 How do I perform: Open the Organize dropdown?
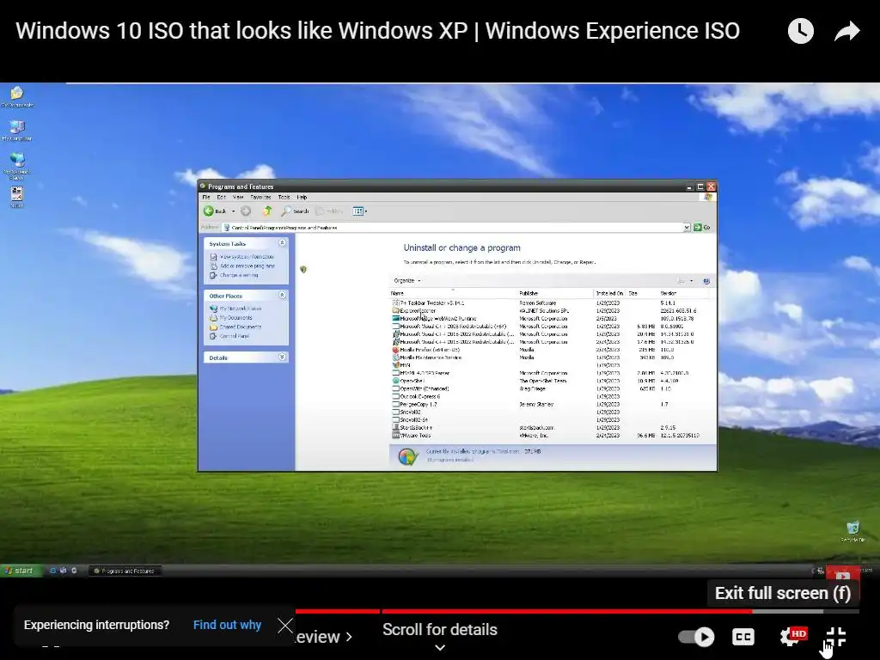click(x=407, y=281)
